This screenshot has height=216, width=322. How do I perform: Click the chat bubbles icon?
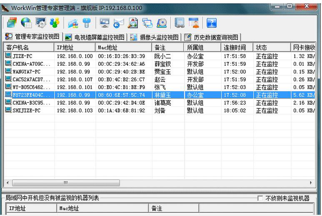(x=147, y=23)
